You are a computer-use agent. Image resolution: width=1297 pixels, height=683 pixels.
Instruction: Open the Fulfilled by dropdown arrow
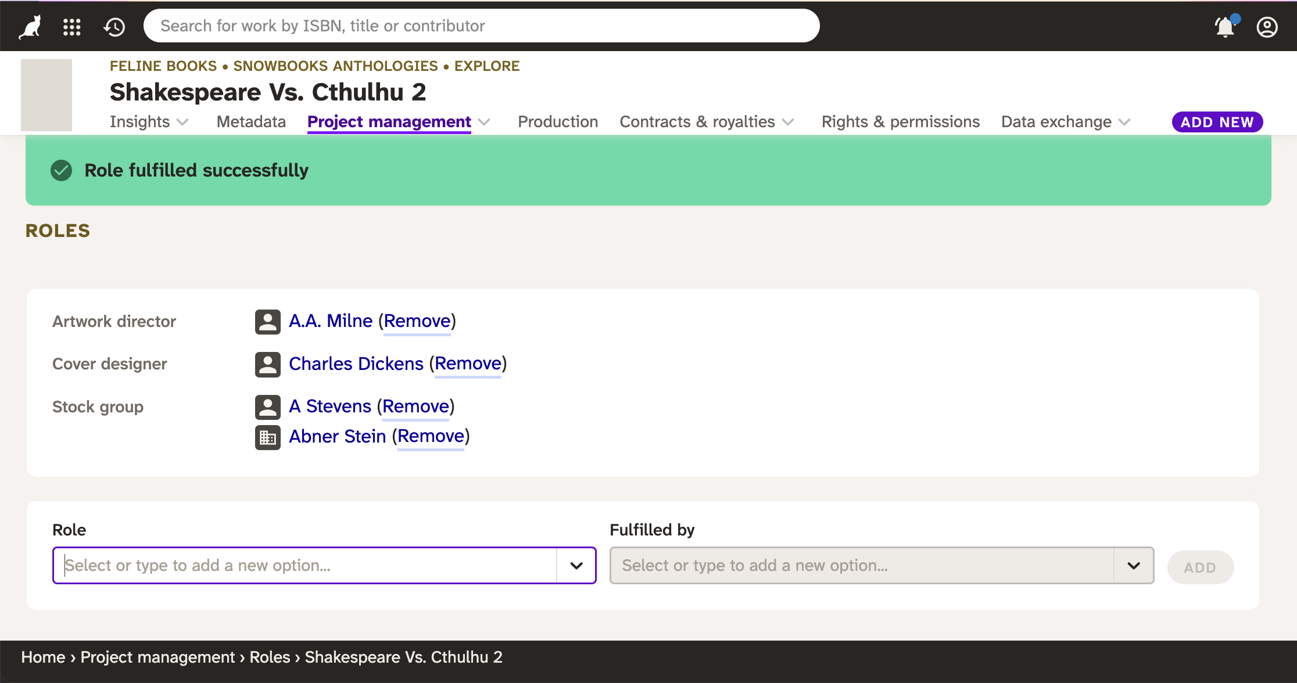[x=1133, y=565]
